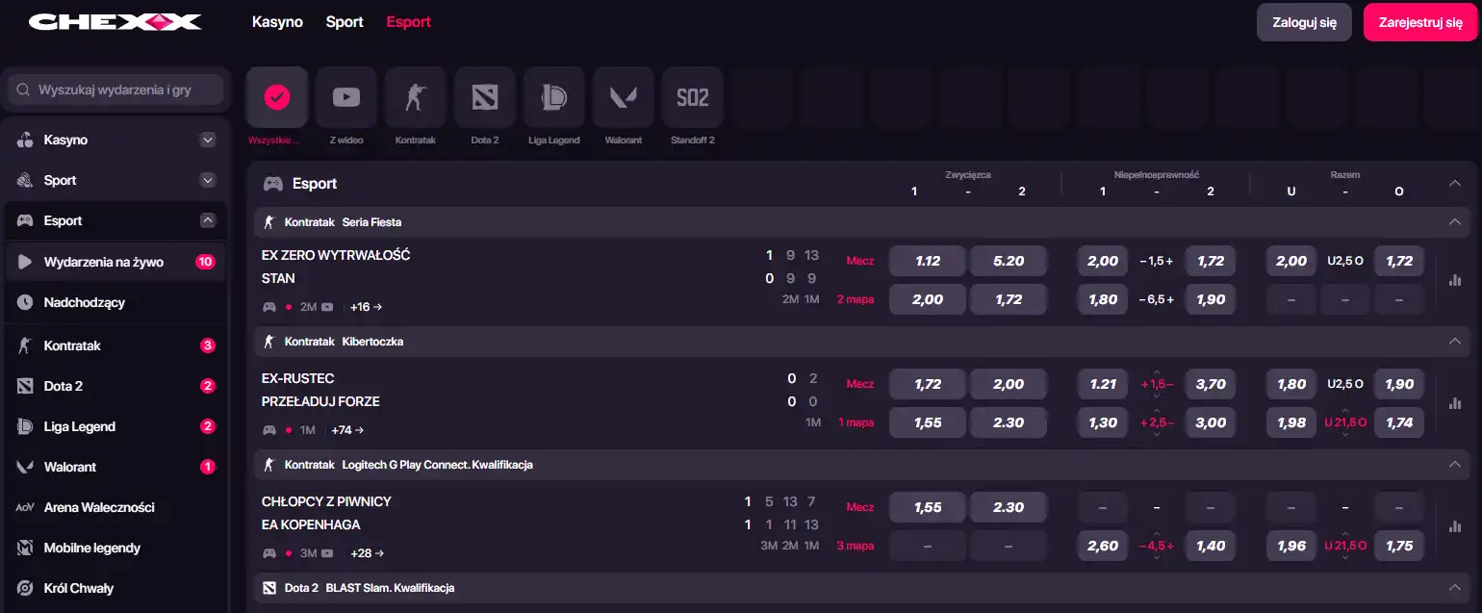Expand Sport sidebar dropdown arrow
The height and width of the screenshot is (613, 1482).
[207, 180]
